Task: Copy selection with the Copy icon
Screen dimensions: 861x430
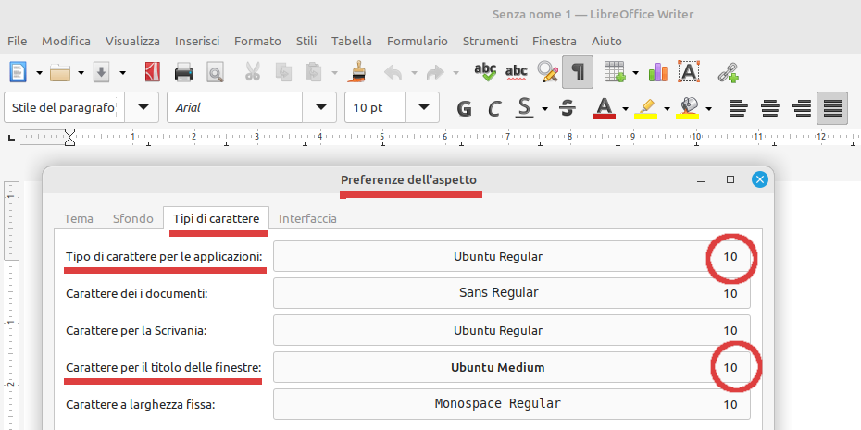Action: (x=284, y=72)
